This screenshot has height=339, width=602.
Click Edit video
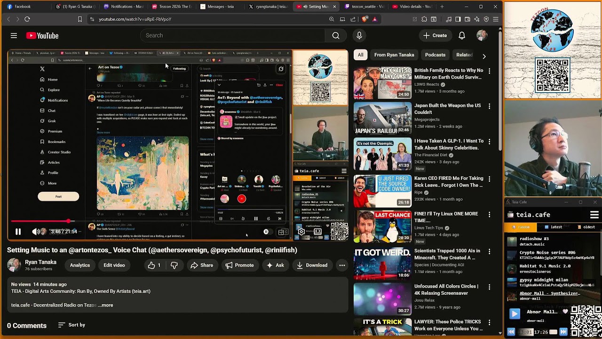coord(114,266)
